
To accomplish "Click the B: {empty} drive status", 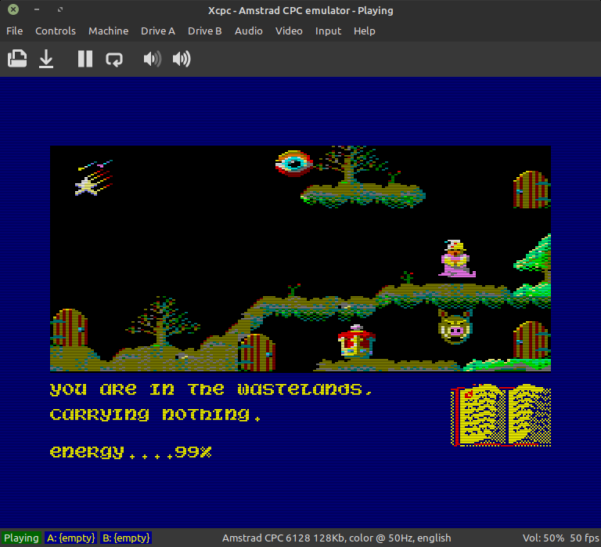I will click(x=126, y=538).
